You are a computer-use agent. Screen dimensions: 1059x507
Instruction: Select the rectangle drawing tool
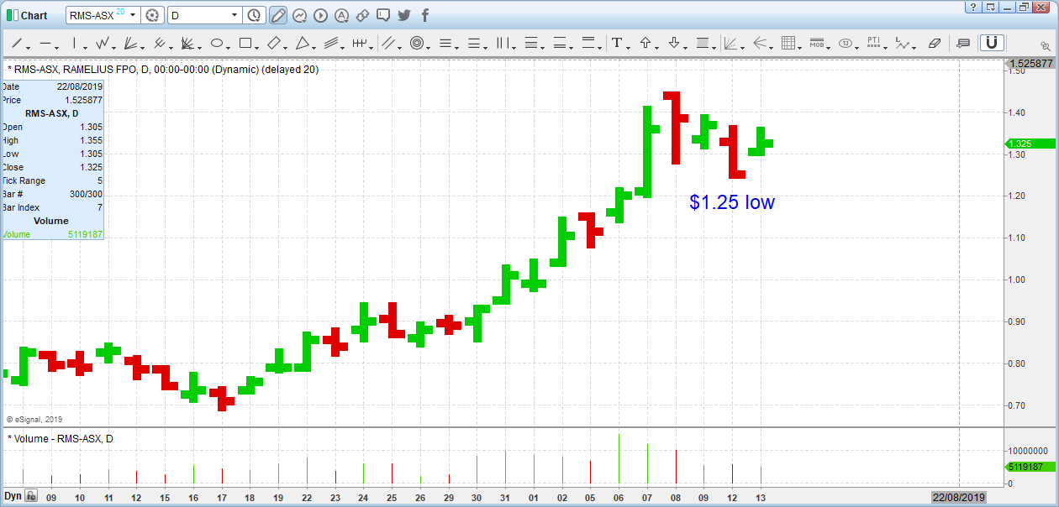pos(245,43)
